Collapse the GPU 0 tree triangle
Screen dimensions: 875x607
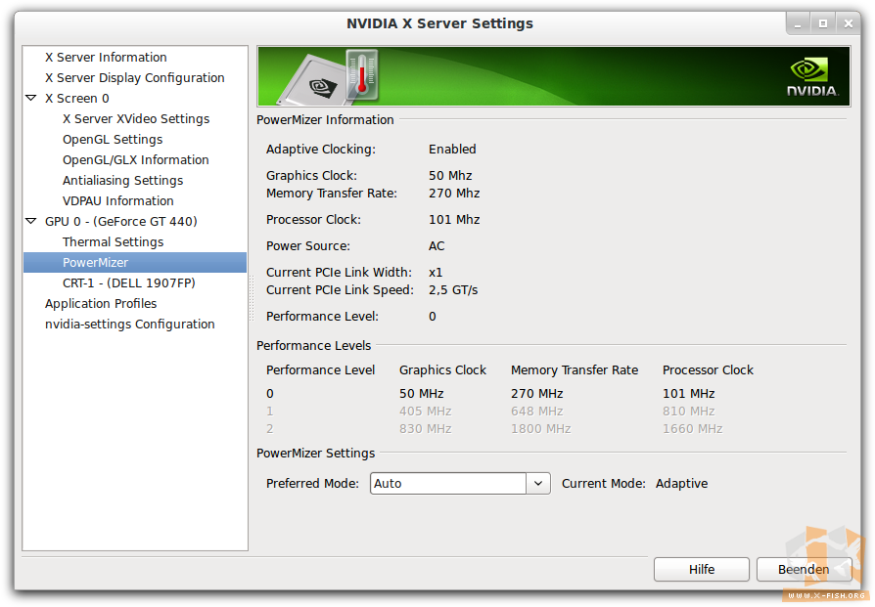tap(31, 221)
